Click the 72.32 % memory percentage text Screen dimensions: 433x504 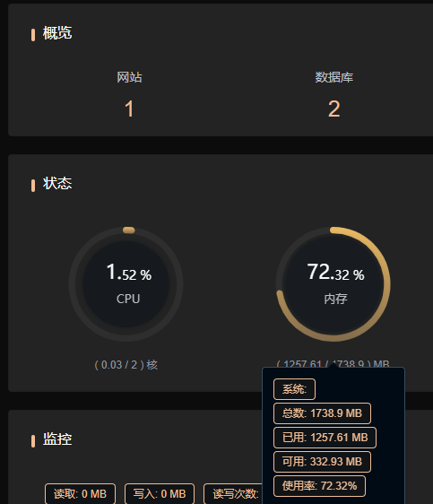pyautogui.click(x=335, y=273)
